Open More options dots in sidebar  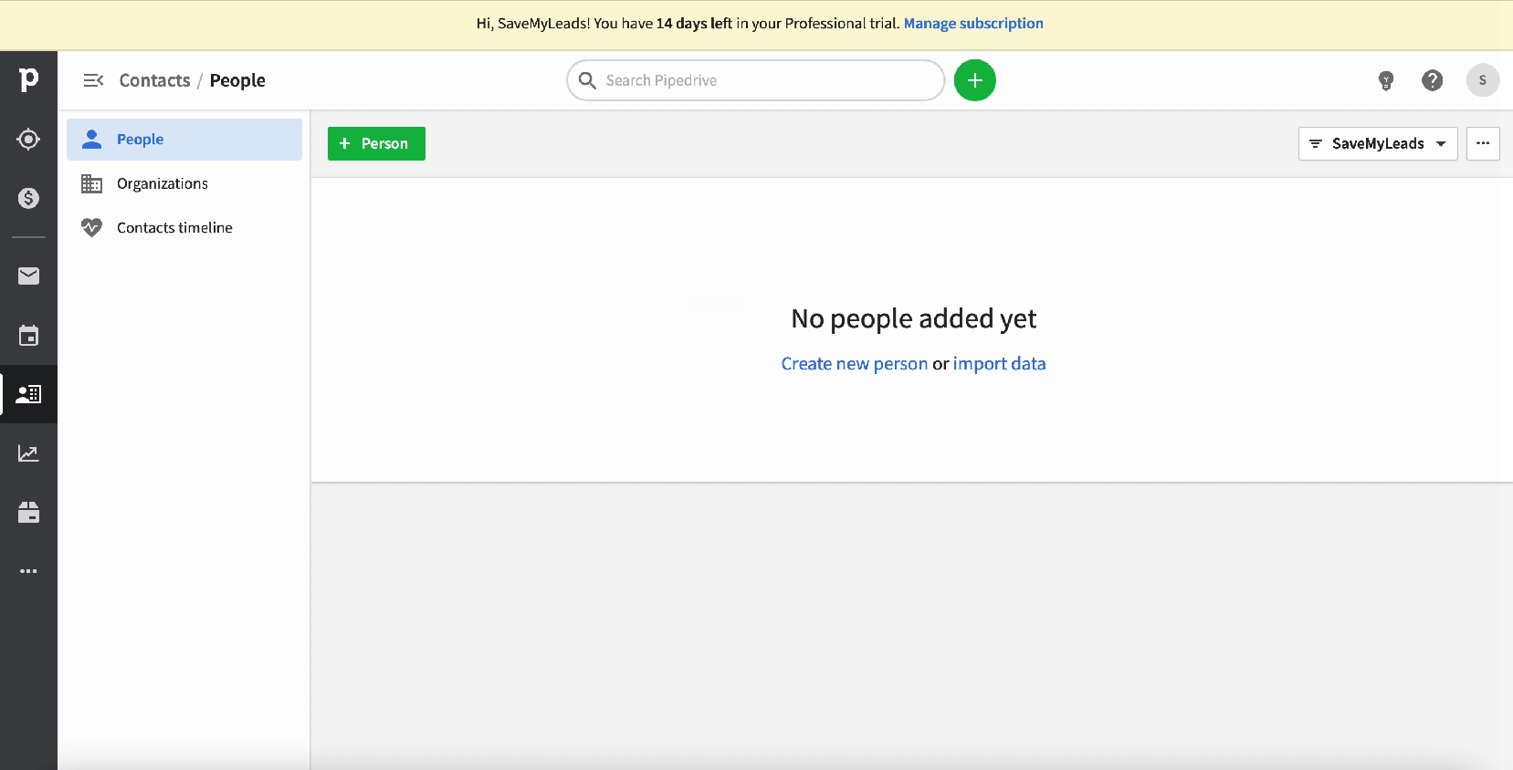click(28, 571)
